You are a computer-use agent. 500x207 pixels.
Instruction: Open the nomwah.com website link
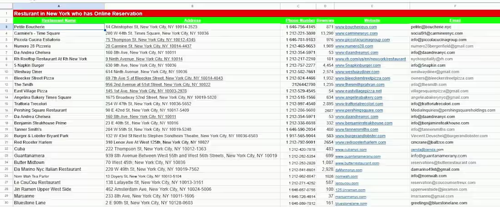point(346,177)
